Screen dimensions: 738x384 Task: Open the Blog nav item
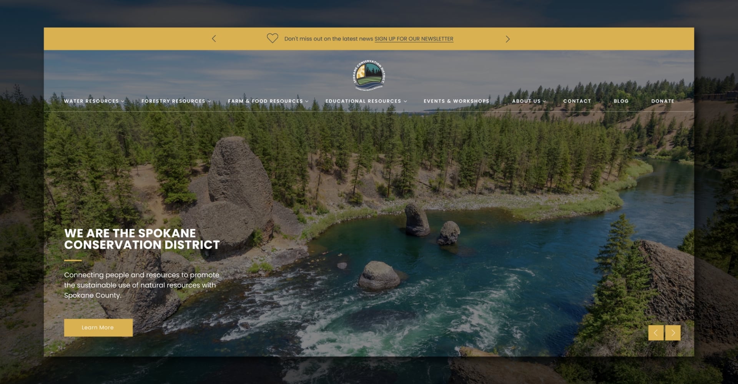[x=621, y=101]
